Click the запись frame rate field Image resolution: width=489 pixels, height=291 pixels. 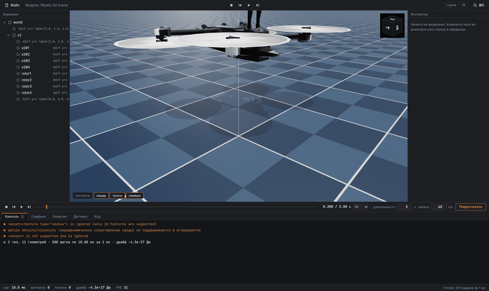click(x=439, y=207)
